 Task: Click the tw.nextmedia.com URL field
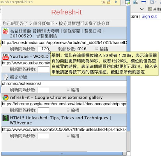coord(64,43)
